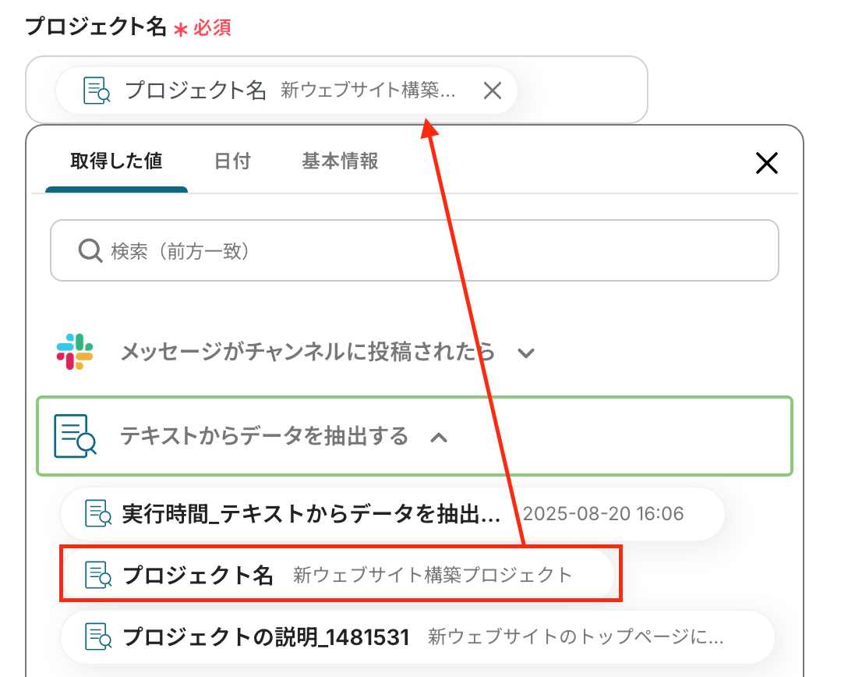Close the value picker panel
848x677 pixels.
click(767, 163)
